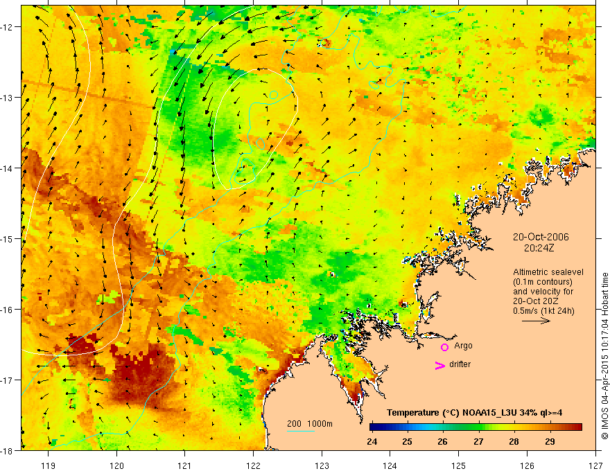Click the cyan 200 1000m isobath legend line
The width and height of the screenshot is (610, 471).
(301, 431)
